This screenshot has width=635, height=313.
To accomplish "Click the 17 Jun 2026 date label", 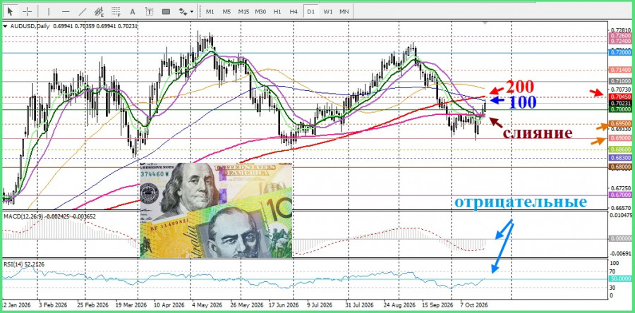I will click(283, 305).
